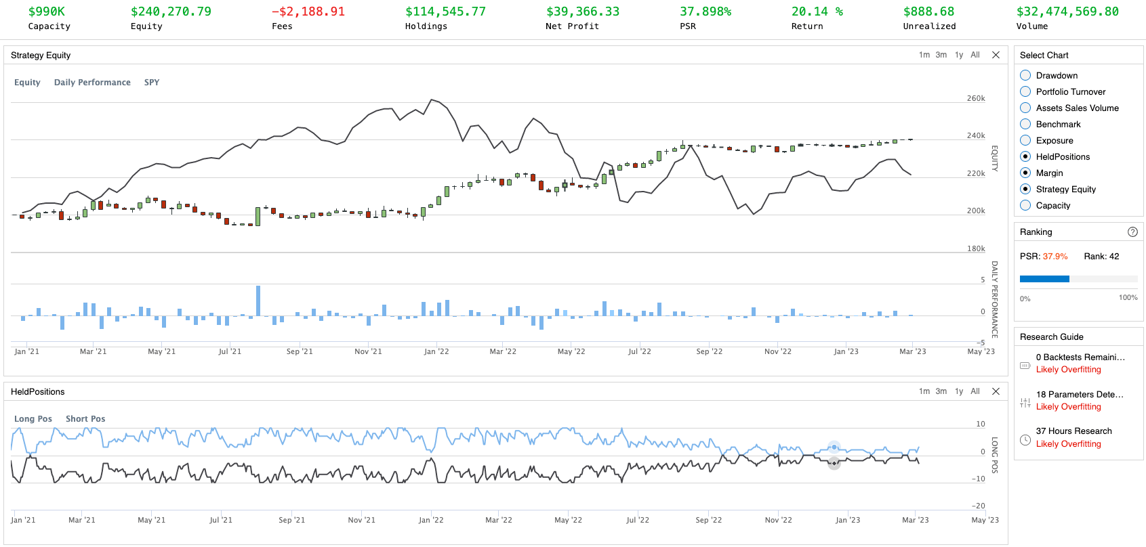1146x547 pixels.
Task: Toggle the Short Pos legend series
Action: (85, 419)
